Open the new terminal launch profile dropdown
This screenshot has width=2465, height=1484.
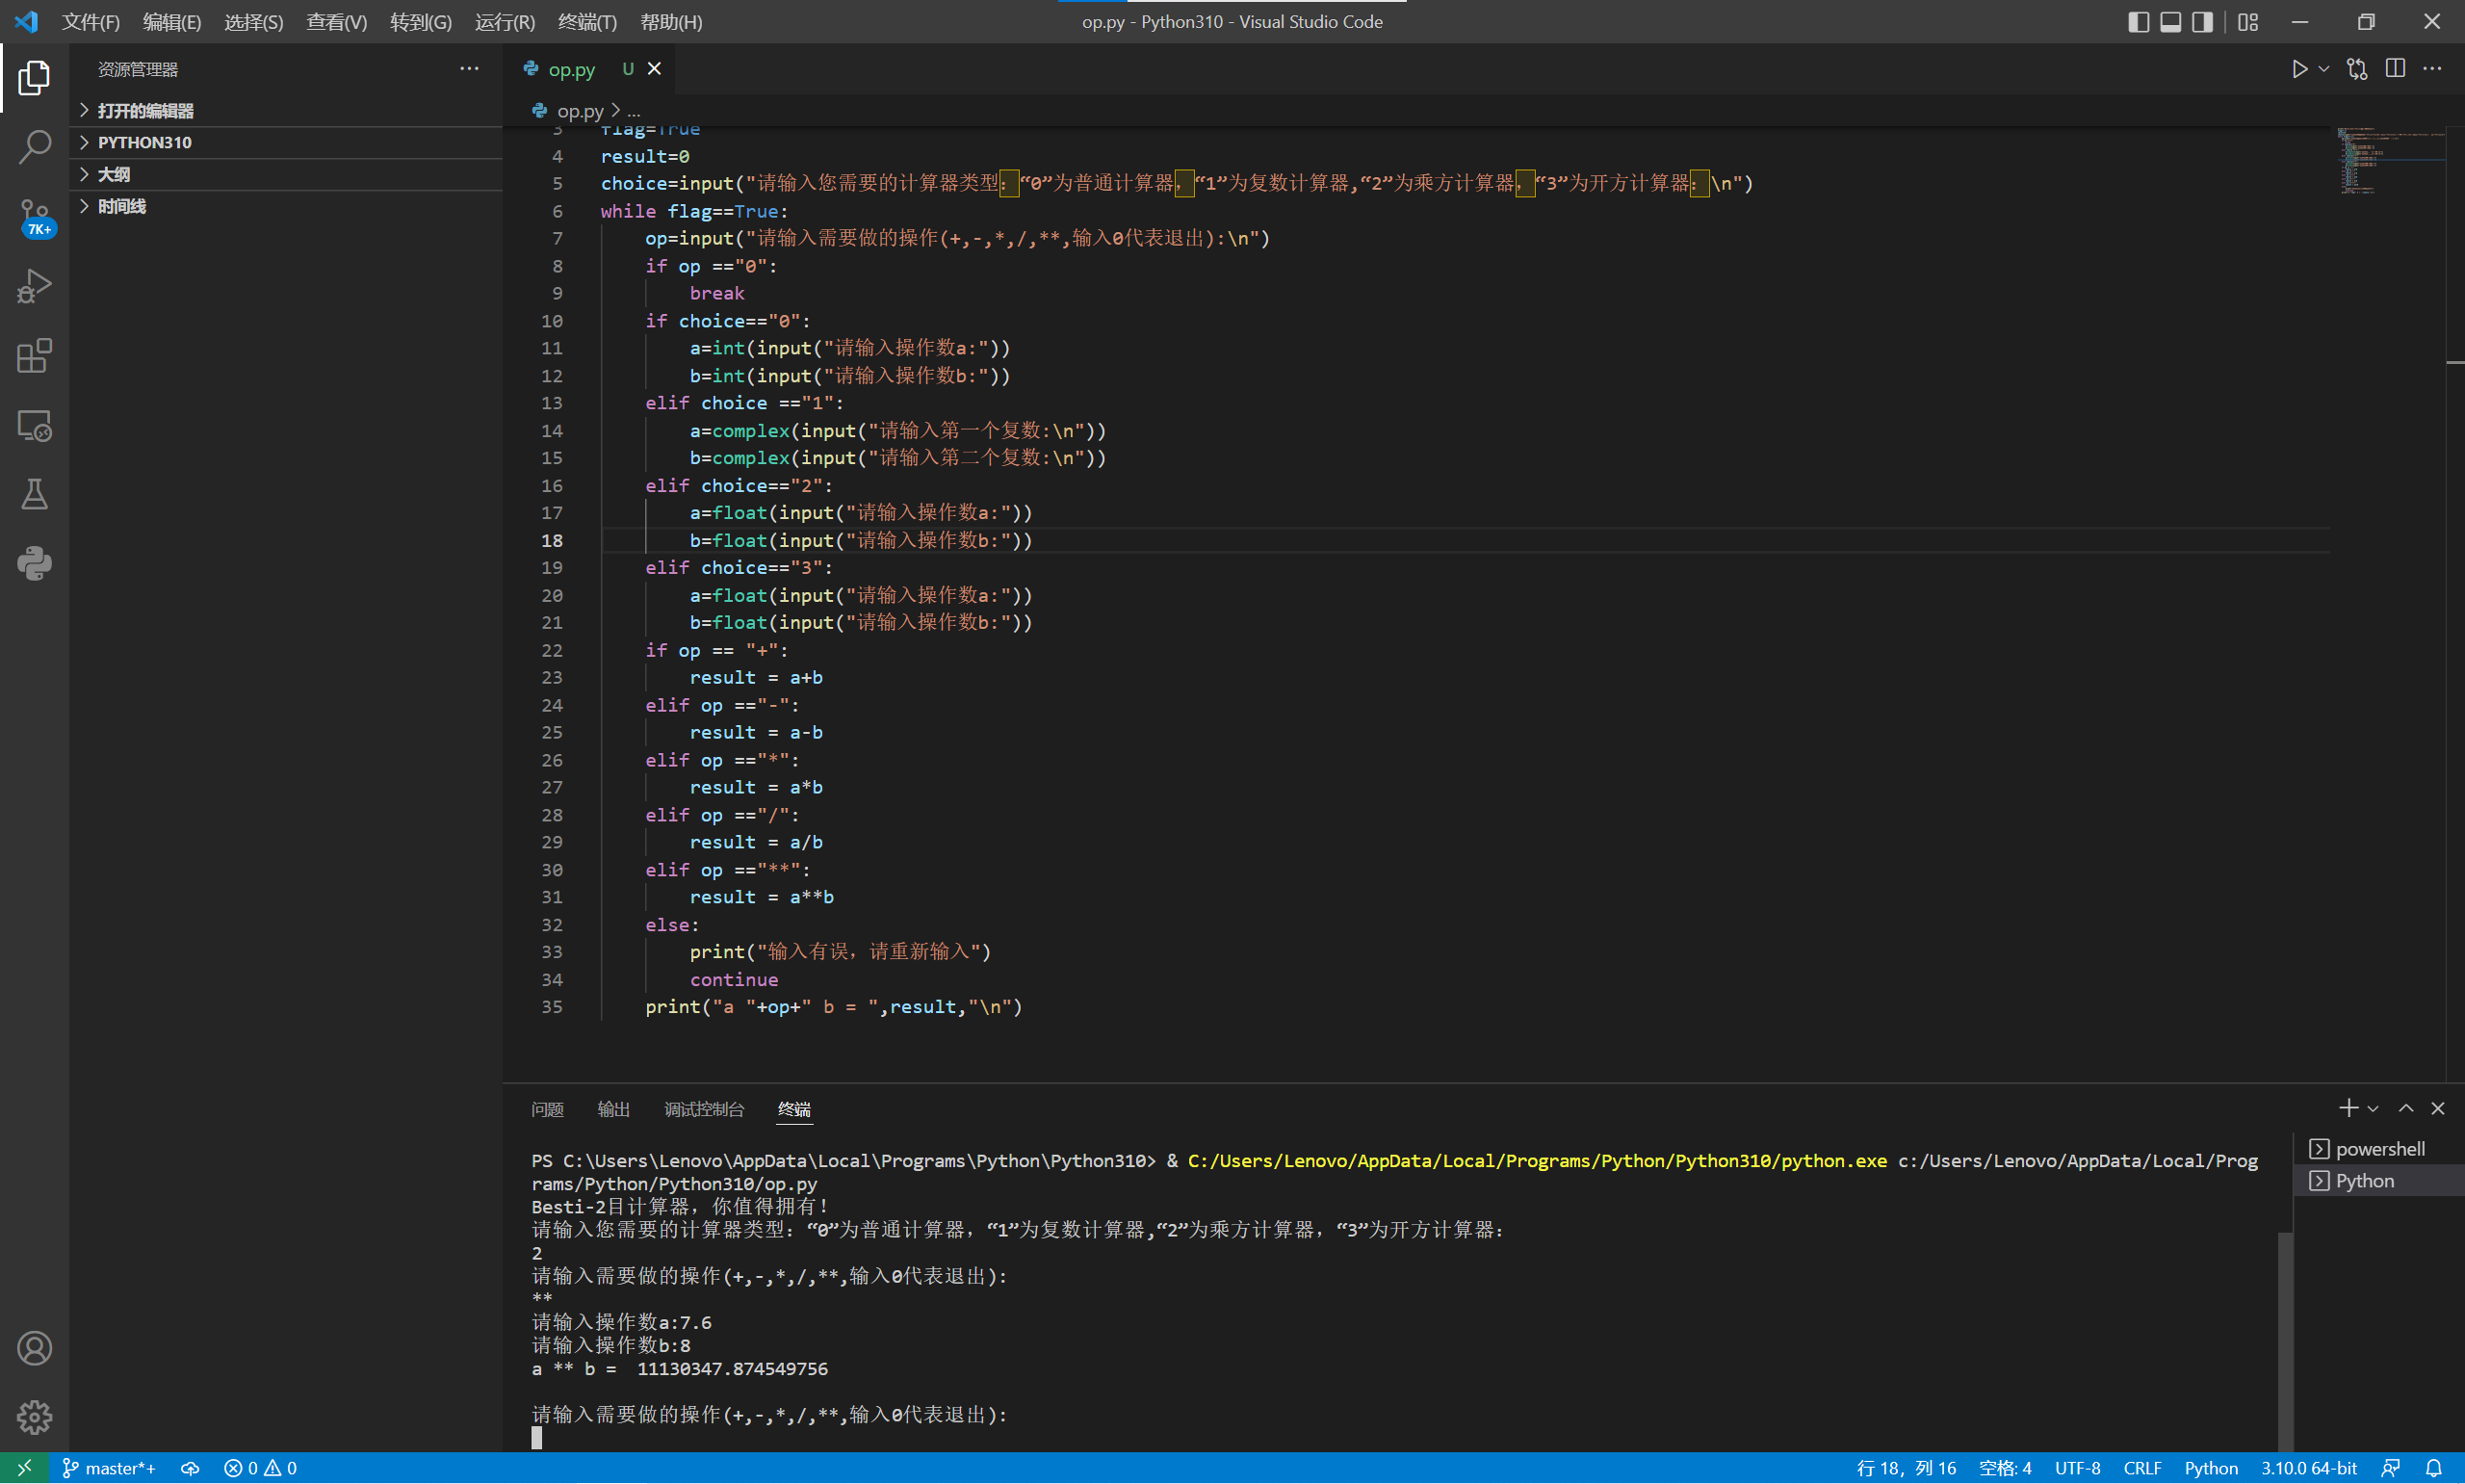click(2373, 1109)
